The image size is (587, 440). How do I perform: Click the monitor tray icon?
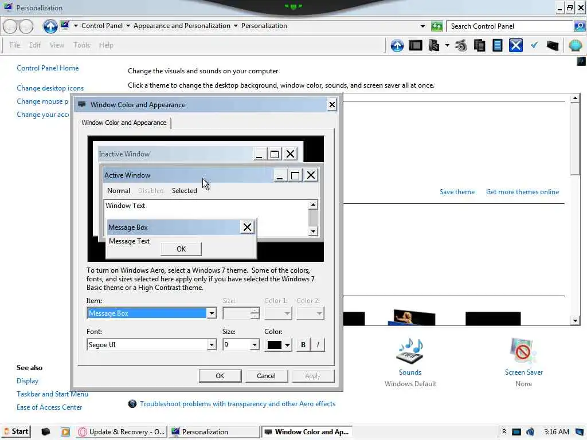coord(516,432)
